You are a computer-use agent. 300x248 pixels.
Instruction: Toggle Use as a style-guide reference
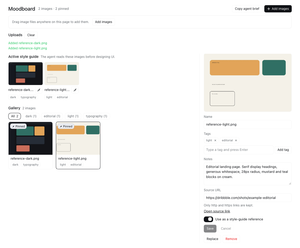point(208,219)
